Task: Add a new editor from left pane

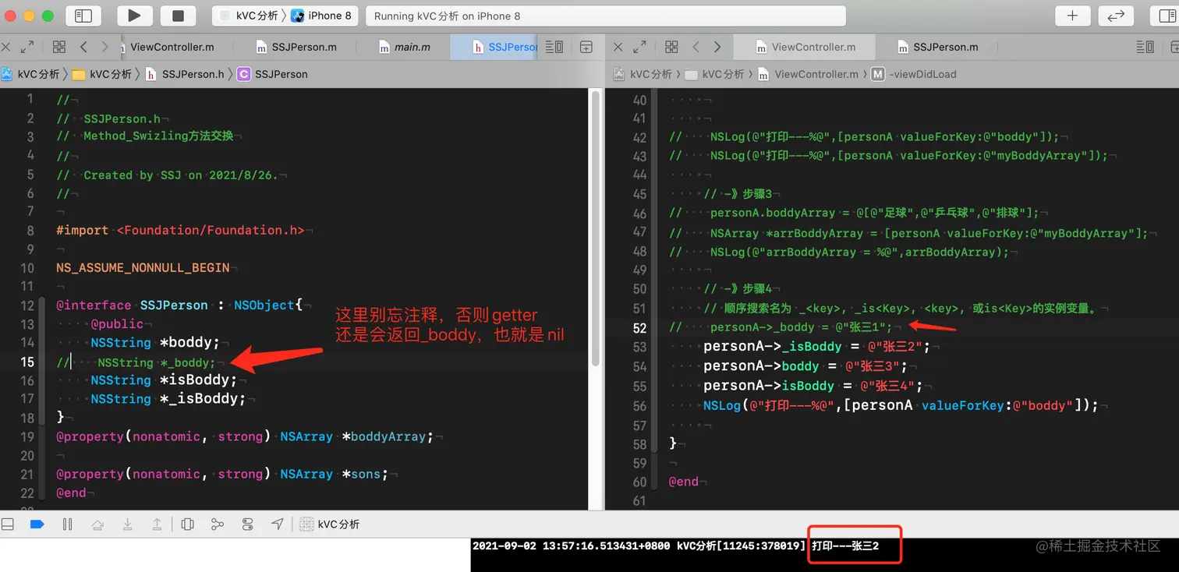Action: tap(586, 47)
